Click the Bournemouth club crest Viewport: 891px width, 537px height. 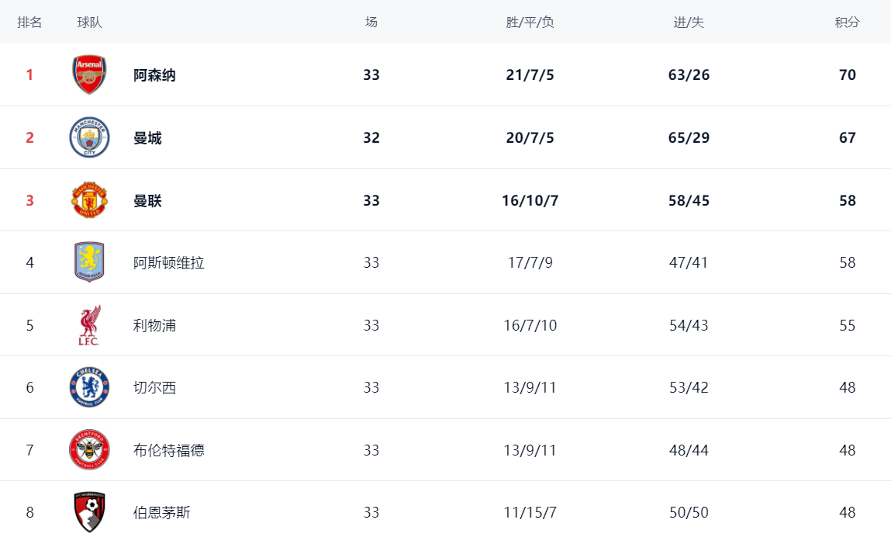(x=89, y=512)
